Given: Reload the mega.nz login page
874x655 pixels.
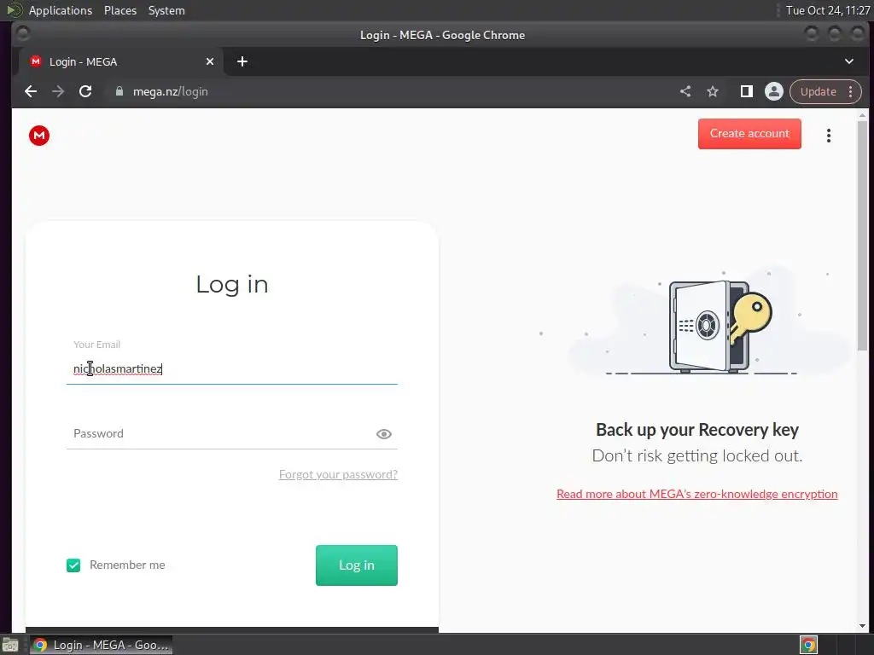Looking at the screenshot, I should click(x=85, y=91).
